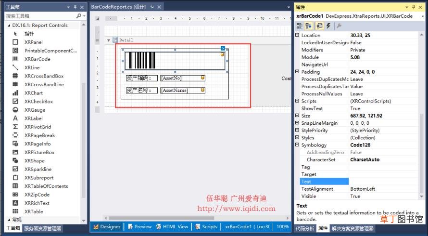
Task: Expand the Size property
Action: [297, 116]
